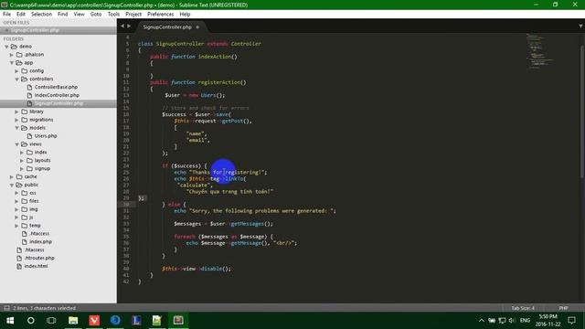Expand the config folder
The height and width of the screenshot is (329, 585).
click(16, 71)
